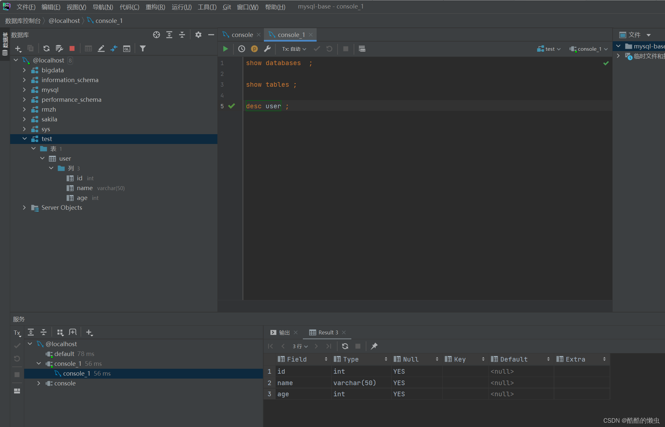Switch to the console editor tab
Screen dimensions: 665x427
[x=242, y=35]
